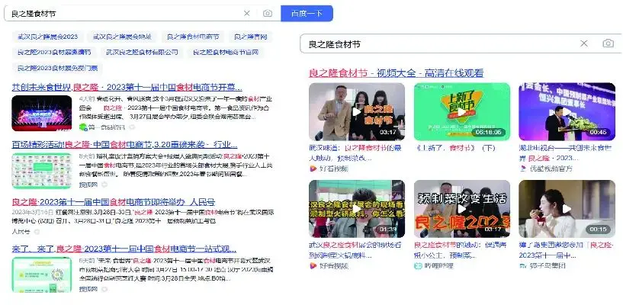Screen dimensions: 623x305
Task: Play the 预制菜改变生活 video
Action: pyautogui.click(x=461, y=209)
